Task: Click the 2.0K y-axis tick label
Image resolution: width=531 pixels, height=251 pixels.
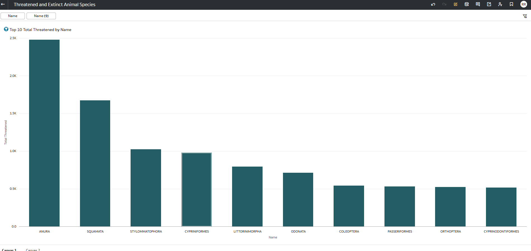Action: pos(13,76)
